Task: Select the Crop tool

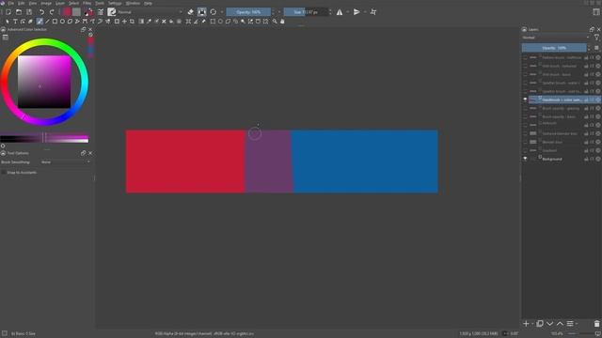Action: pyautogui.click(x=132, y=22)
